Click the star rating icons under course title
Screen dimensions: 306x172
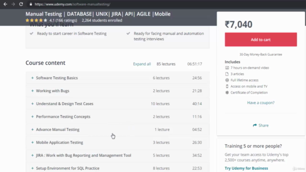click(36, 20)
